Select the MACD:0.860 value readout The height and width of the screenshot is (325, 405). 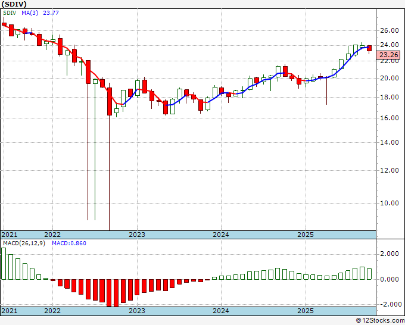(69, 243)
